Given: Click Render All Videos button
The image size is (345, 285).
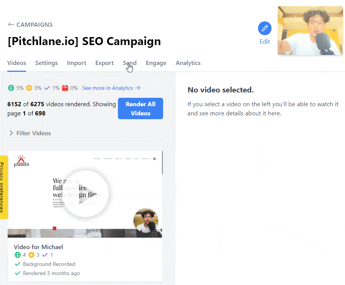Looking at the screenshot, I should (x=141, y=108).
